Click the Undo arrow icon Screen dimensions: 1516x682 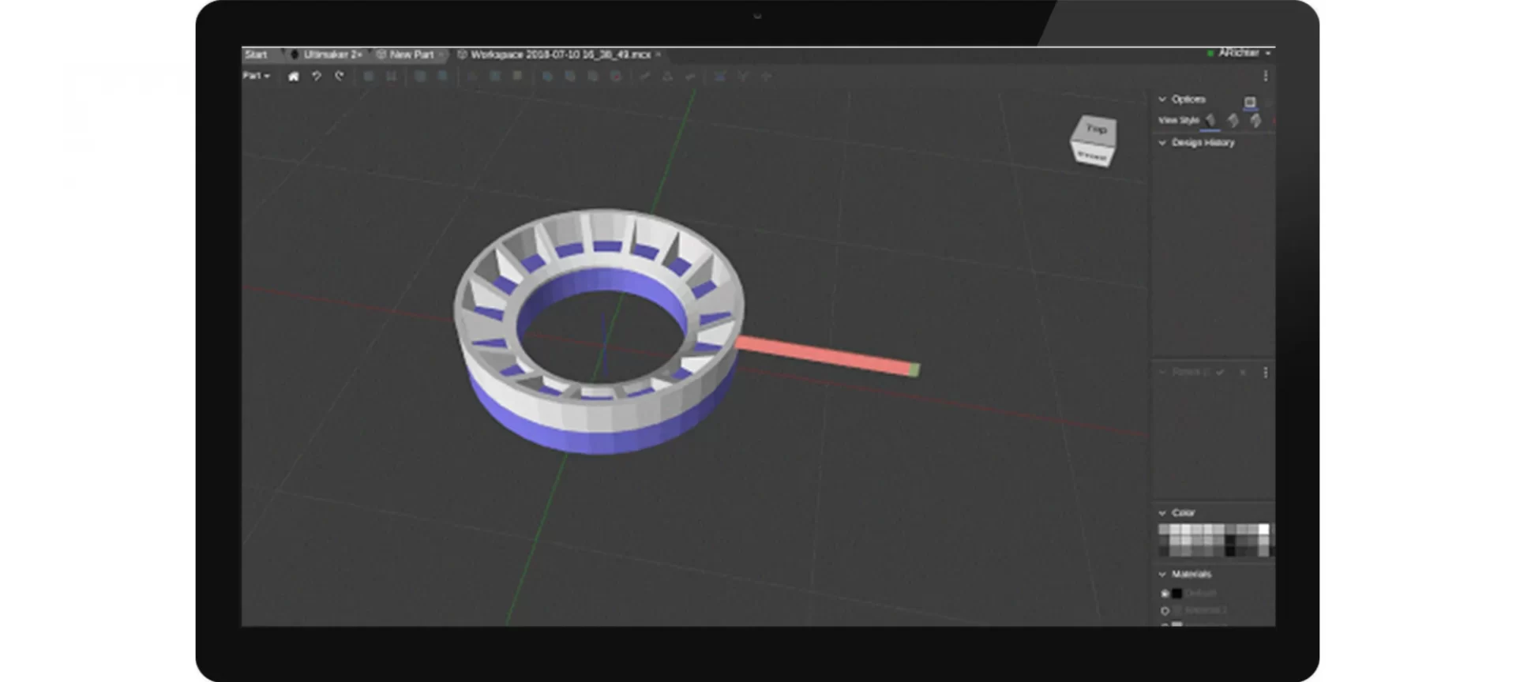click(x=317, y=77)
